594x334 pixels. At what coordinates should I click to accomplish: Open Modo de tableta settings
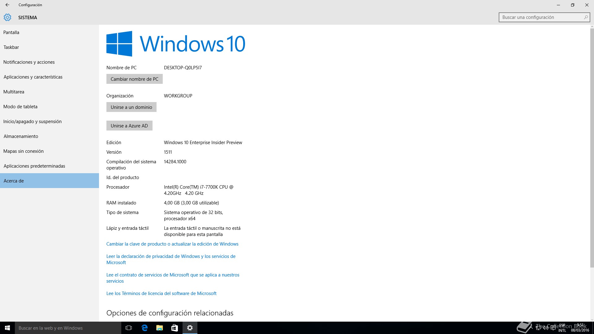click(49, 107)
